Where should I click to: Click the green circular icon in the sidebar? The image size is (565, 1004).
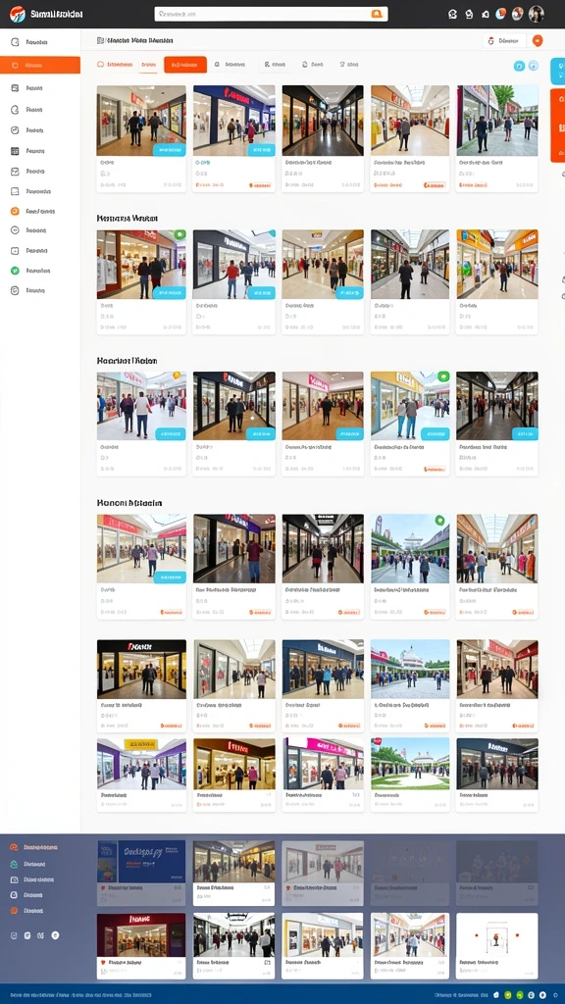click(x=15, y=271)
